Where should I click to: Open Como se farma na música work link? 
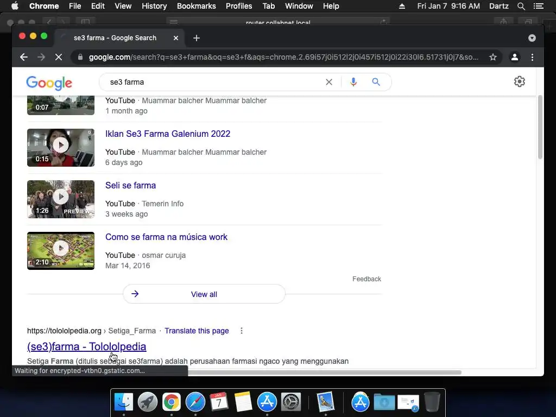click(x=166, y=237)
